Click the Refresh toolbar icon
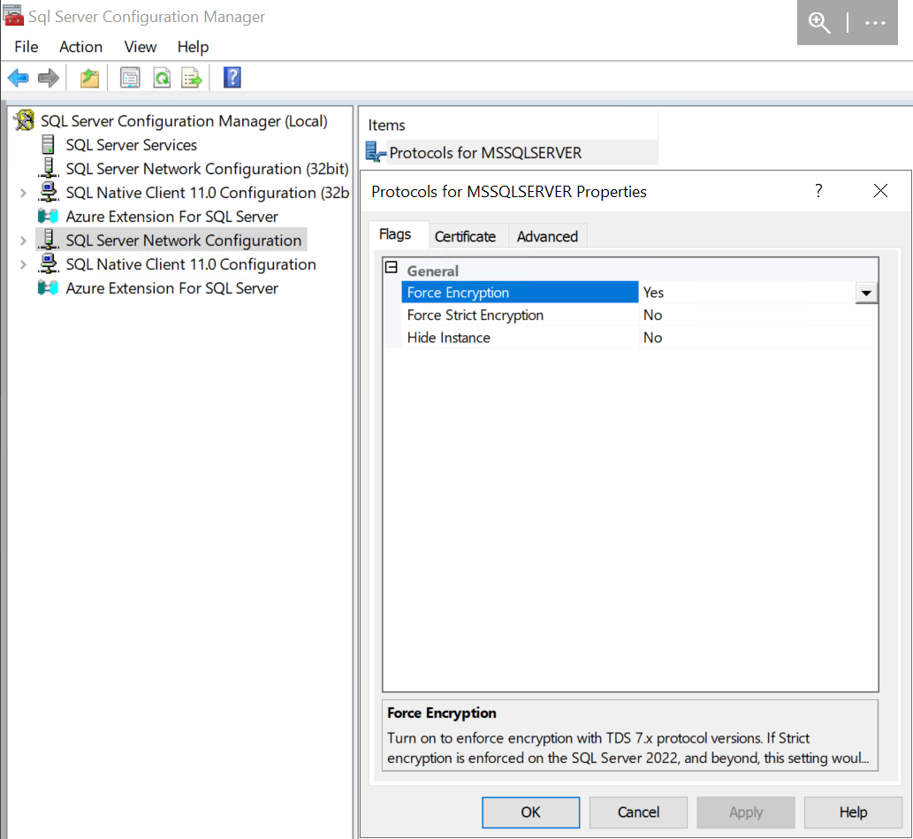913x839 pixels. pyautogui.click(x=162, y=78)
